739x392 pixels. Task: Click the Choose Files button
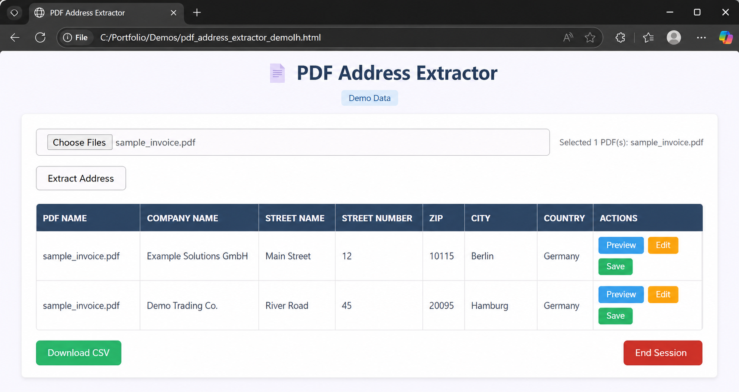[79, 142]
